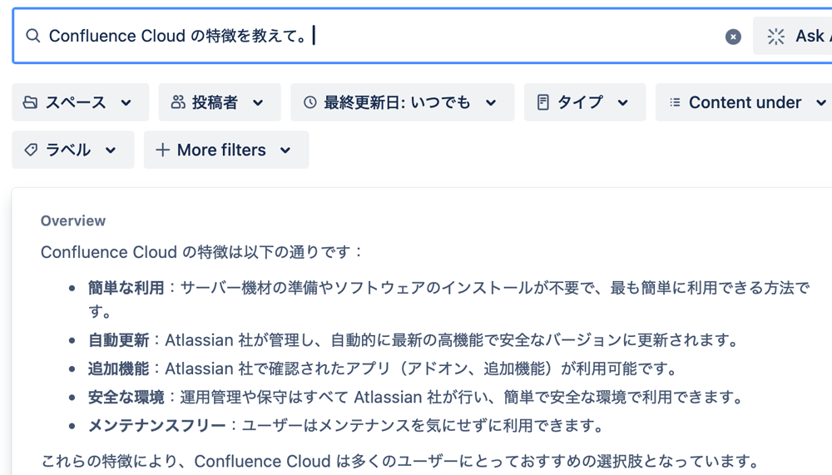
Task: Expand the スペース dropdown chevron
Action: [x=126, y=102]
